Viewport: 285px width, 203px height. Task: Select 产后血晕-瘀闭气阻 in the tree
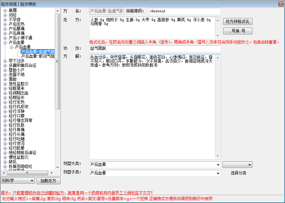[38, 56]
